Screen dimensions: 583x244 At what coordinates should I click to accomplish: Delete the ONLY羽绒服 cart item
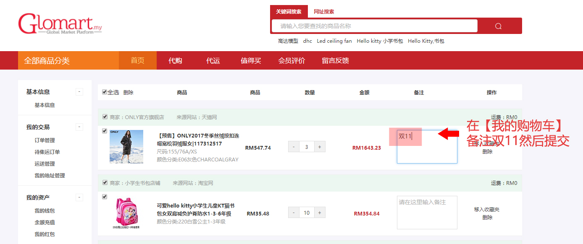487,152
